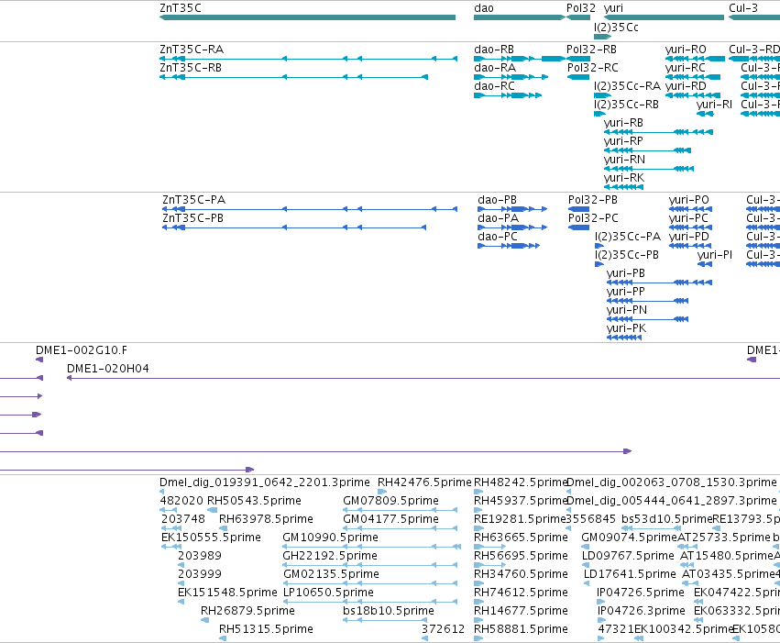Choose the dao-PC protein feature
The width and height of the screenshot is (780, 643).
509,246
